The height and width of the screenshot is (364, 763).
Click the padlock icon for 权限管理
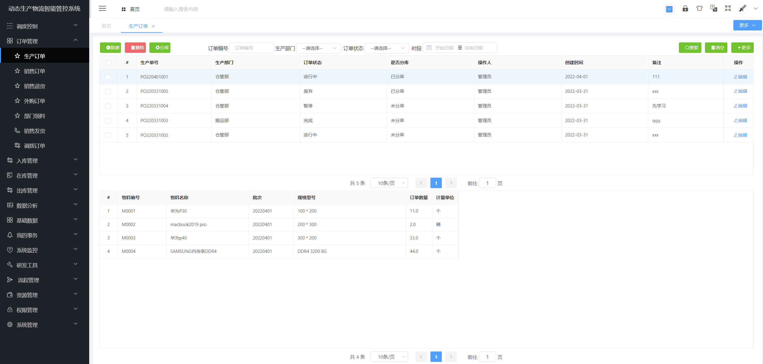(x=10, y=310)
